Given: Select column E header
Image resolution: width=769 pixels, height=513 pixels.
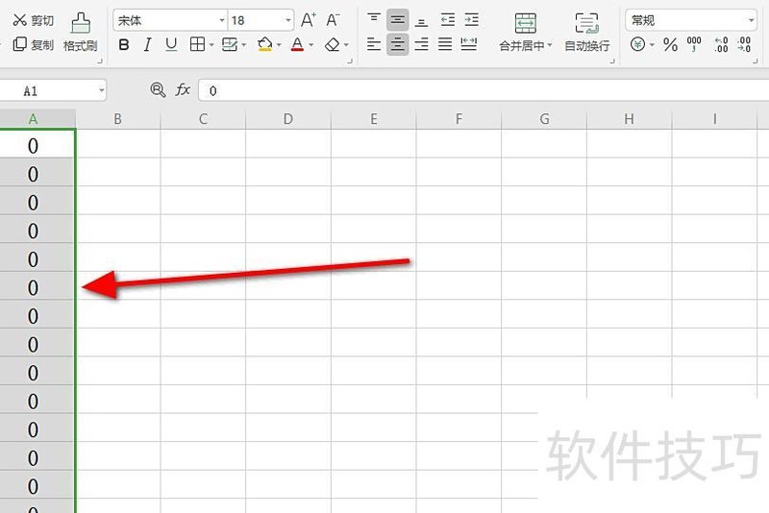Looking at the screenshot, I should 374,119.
